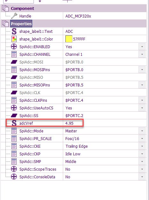Screen dimensions: 149x200
Task: Open the SpiAdc::CKE Trailing Edge dropdown
Action: point(142,146)
